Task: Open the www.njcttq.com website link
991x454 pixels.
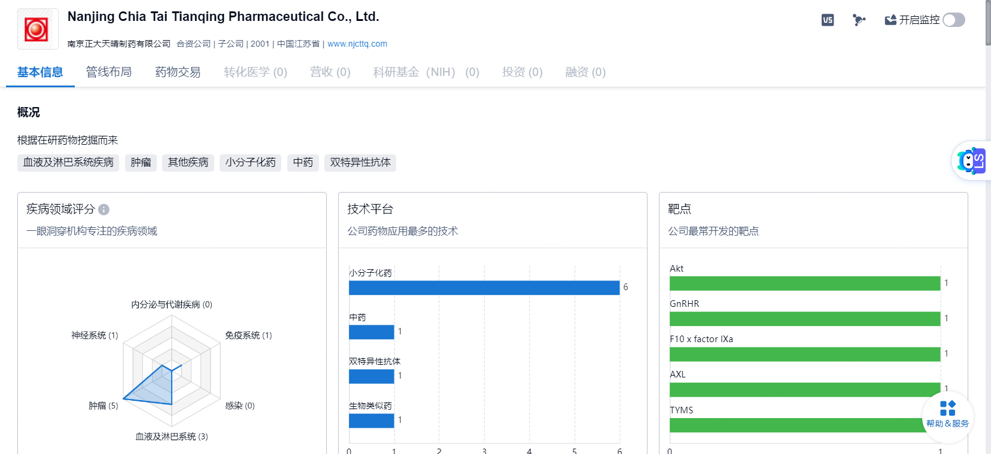Action: 357,44
